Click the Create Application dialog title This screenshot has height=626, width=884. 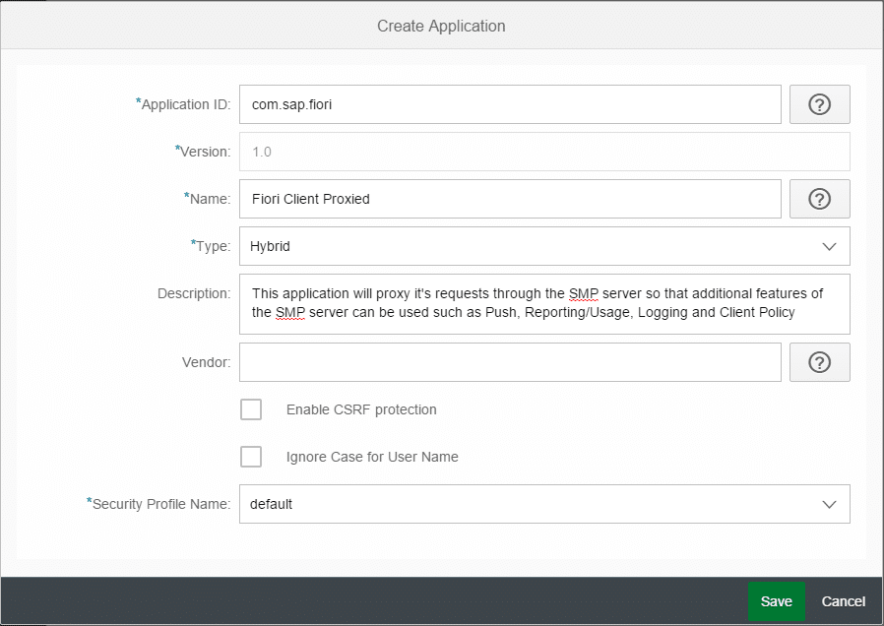pos(441,26)
